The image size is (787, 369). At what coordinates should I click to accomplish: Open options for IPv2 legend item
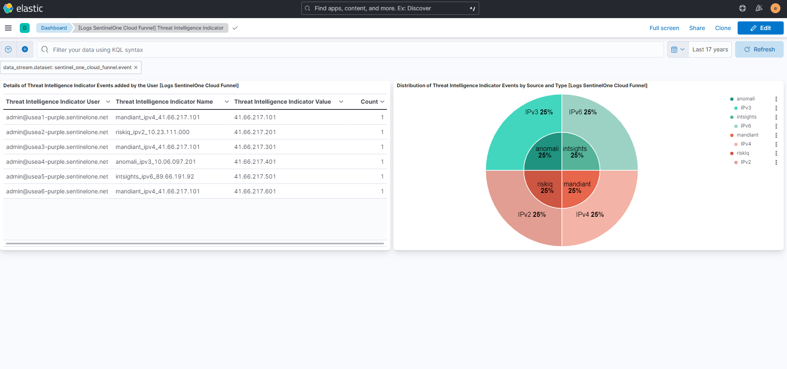776,162
